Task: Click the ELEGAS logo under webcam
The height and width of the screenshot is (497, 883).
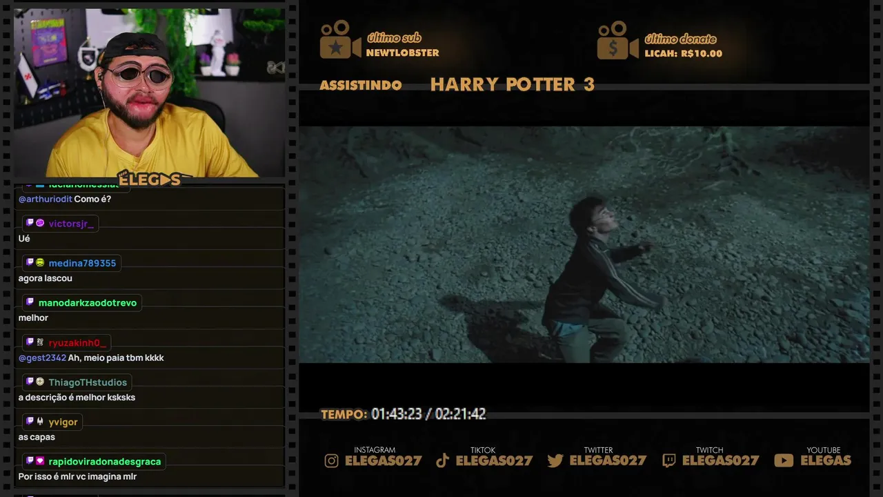Action: [x=149, y=179]
